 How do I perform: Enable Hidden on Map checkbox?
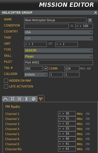tap(6, 81)
